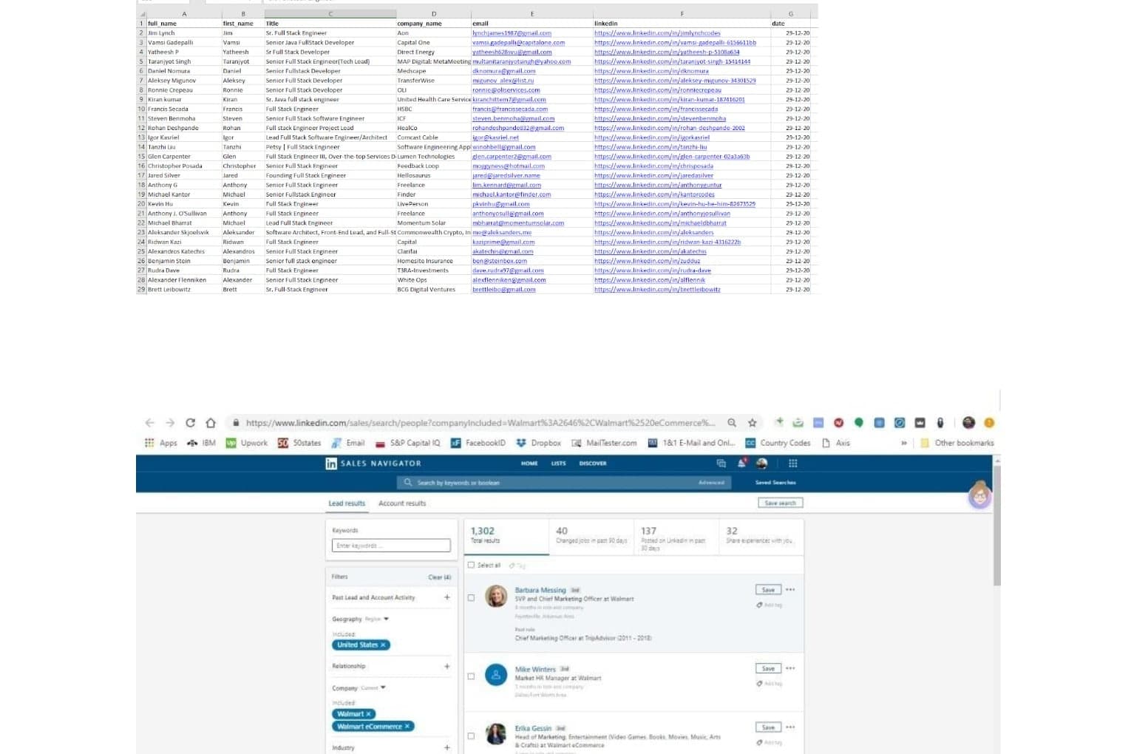Screen dimensions: 1131x754
Task: Open the Other bookmarks folder
Action: click(957, 443)
